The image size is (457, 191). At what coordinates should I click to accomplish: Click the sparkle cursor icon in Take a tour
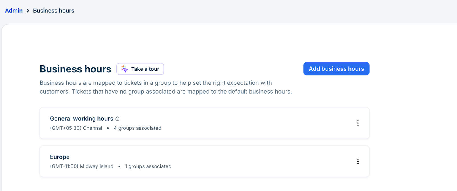tap(124, 69)
